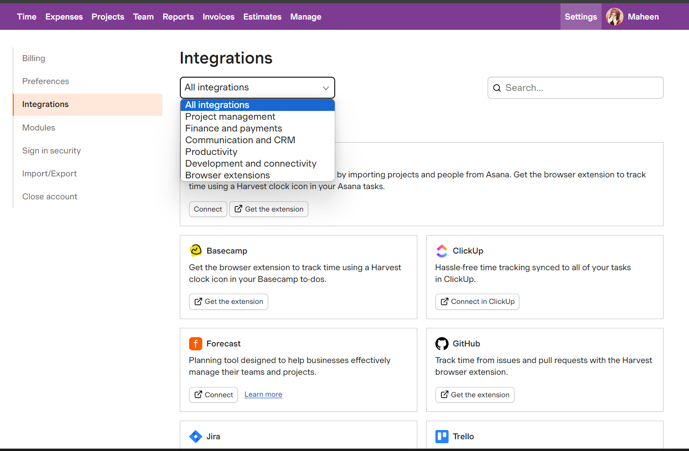Choose Communication and CRM filter option
Screen dimensions: 689x451
coord(258,140)
